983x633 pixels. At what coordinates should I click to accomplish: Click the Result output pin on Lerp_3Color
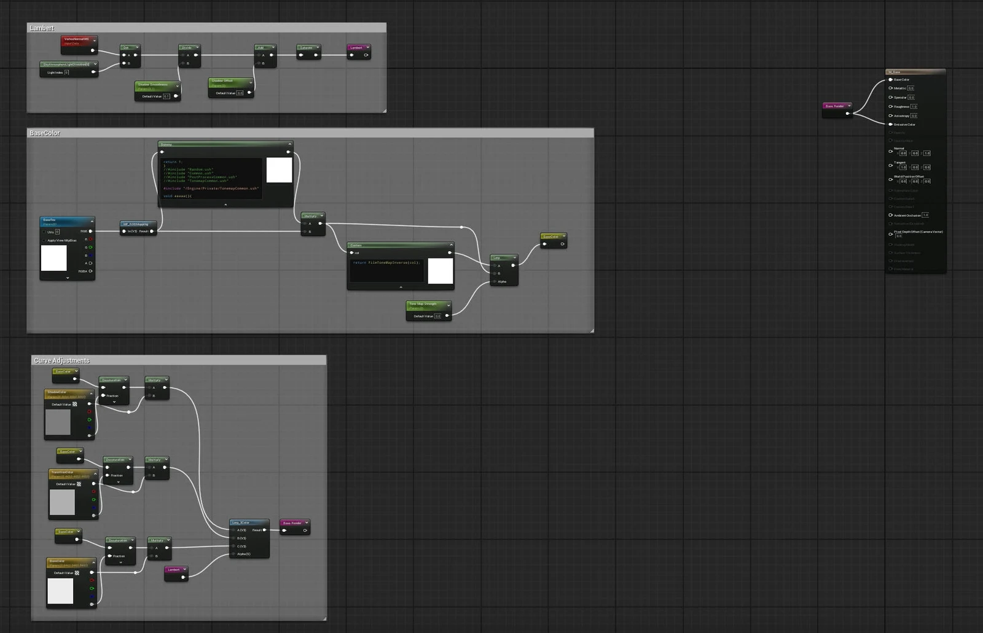point(264,530)
